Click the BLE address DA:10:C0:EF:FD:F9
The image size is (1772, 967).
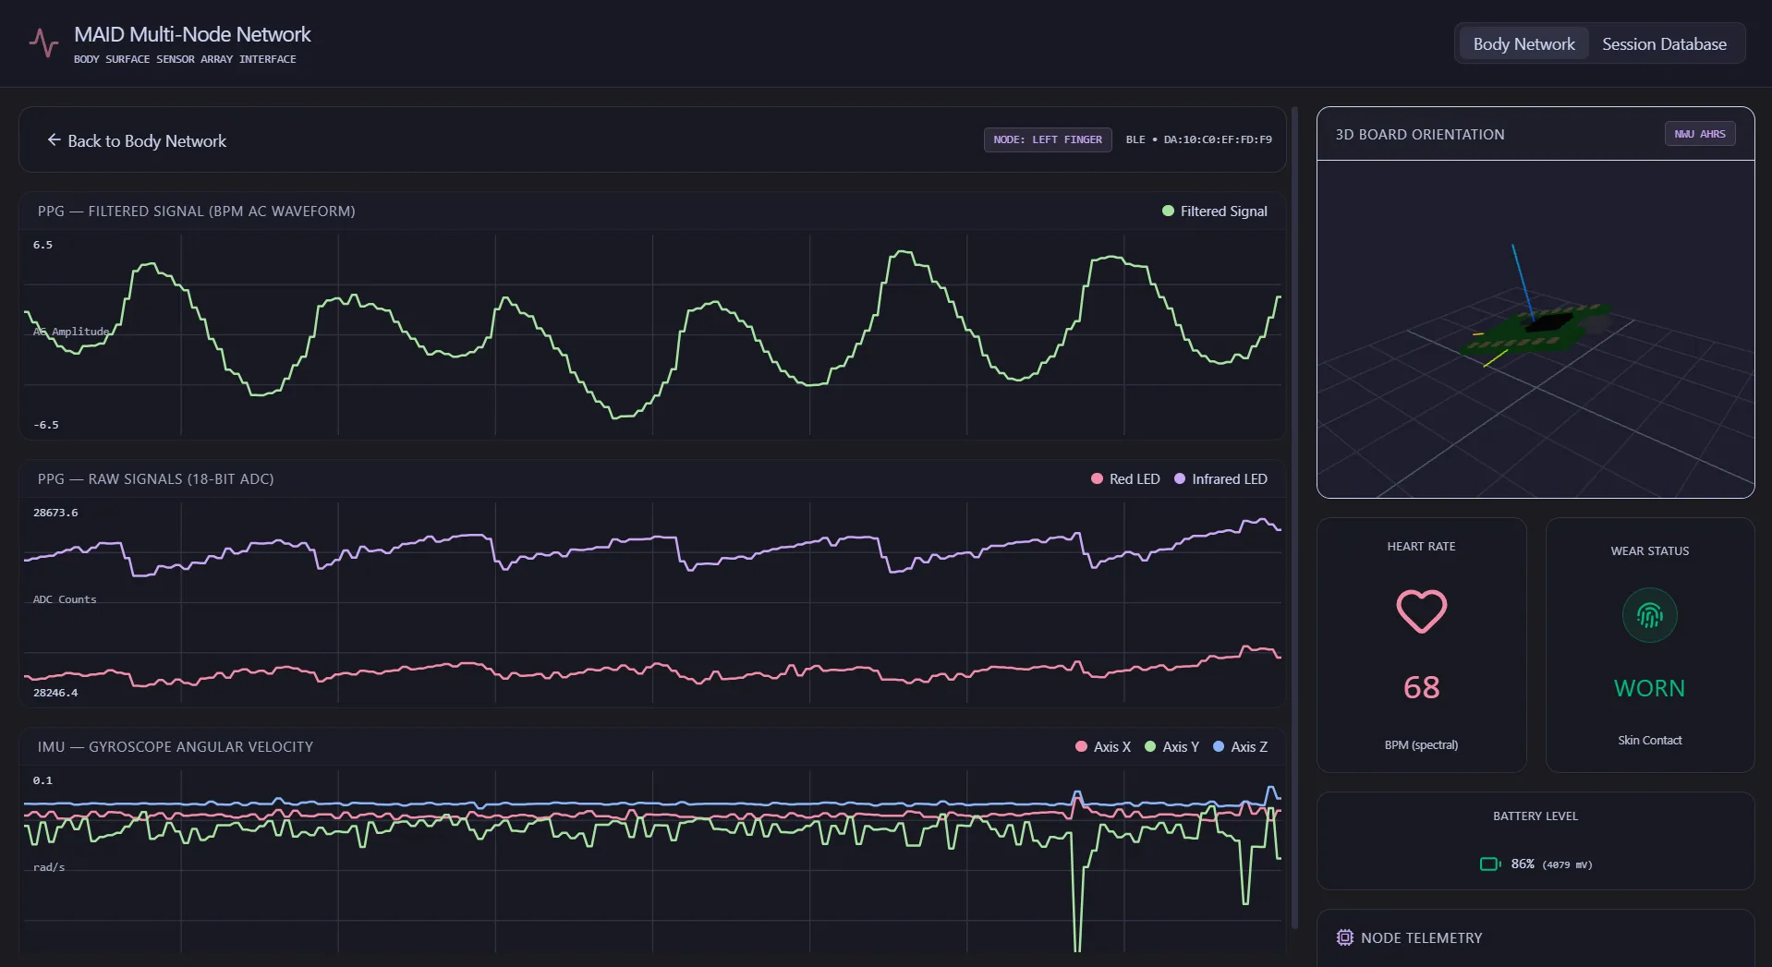1218,139
